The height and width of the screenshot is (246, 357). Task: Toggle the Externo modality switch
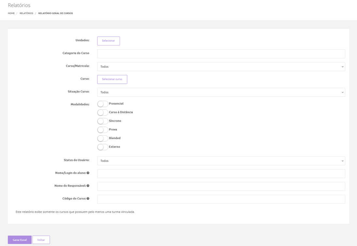[x=103, y=147]
